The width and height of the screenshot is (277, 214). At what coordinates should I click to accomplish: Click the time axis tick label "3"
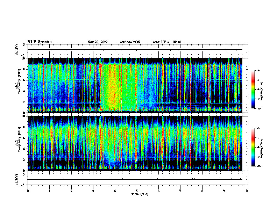click(x=93, y=191)
